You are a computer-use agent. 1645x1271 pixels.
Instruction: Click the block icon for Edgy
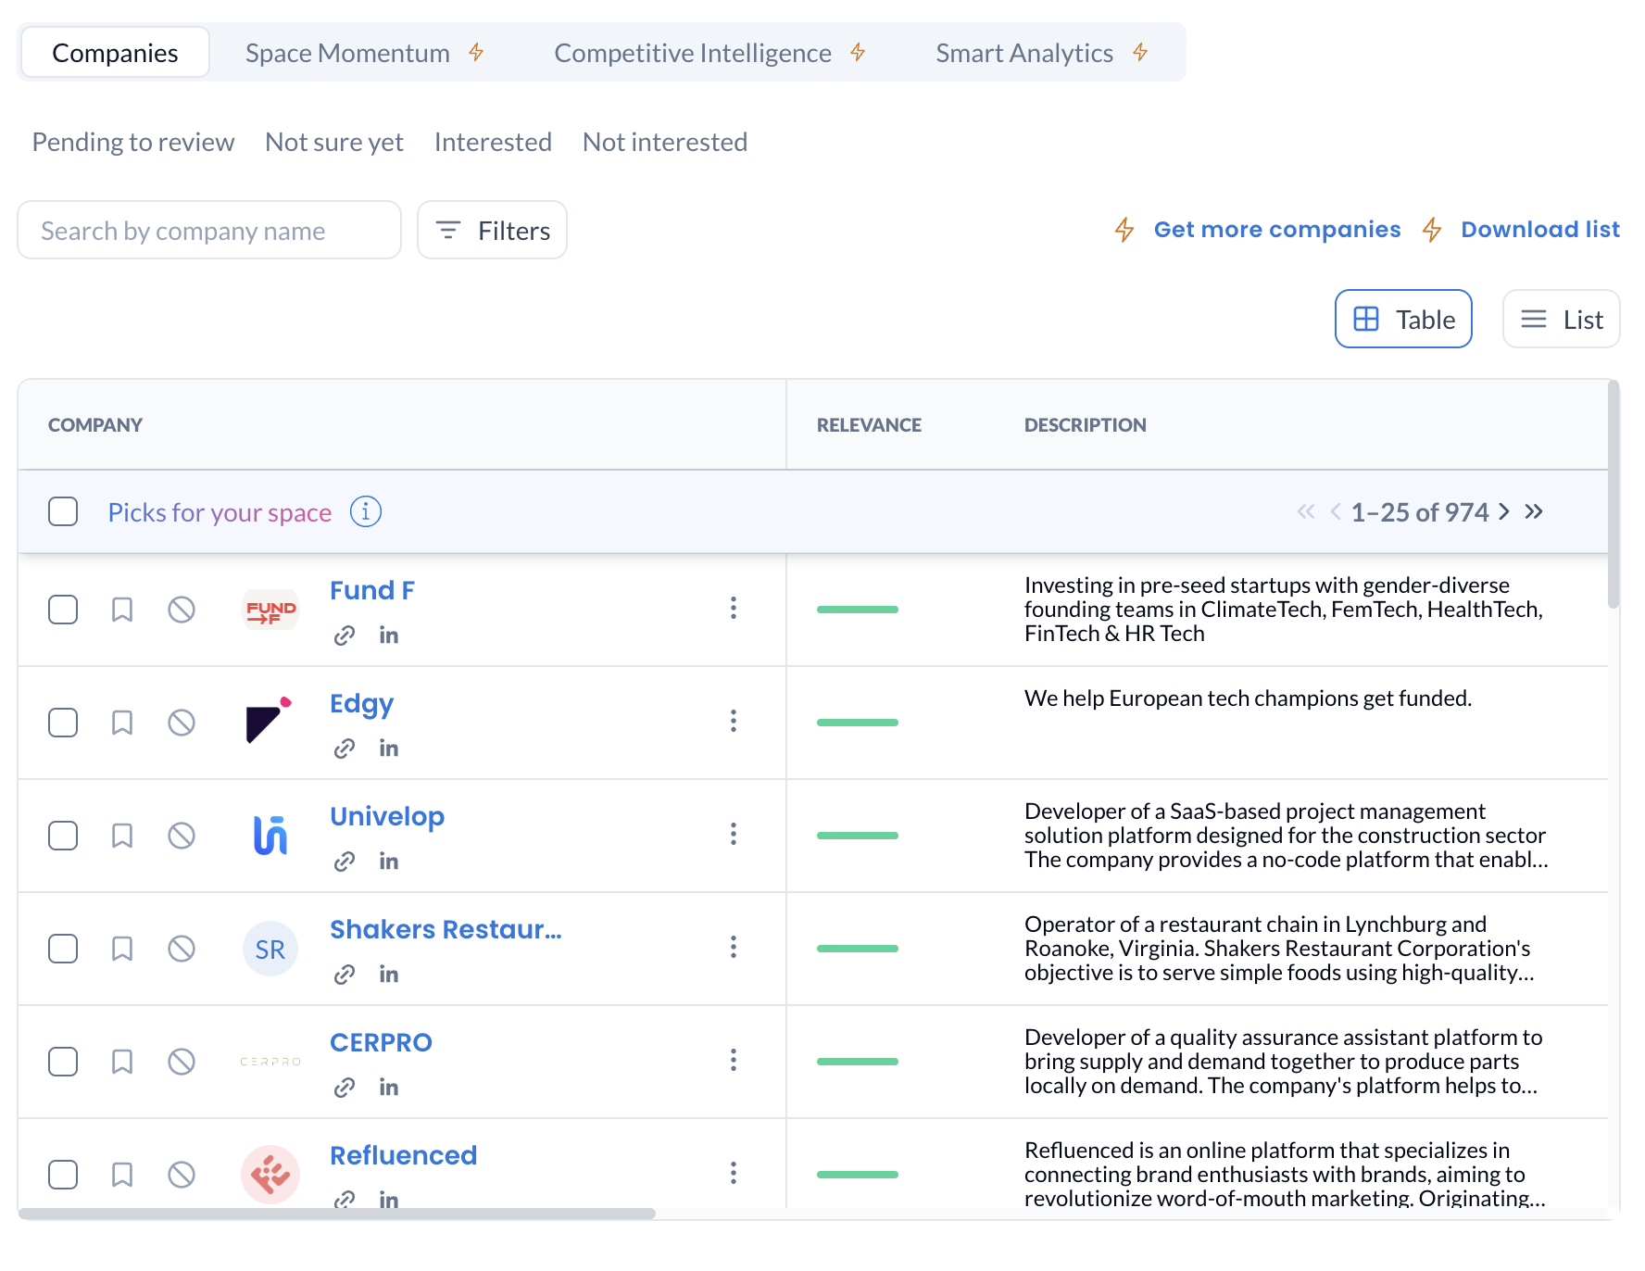[182, 723]
